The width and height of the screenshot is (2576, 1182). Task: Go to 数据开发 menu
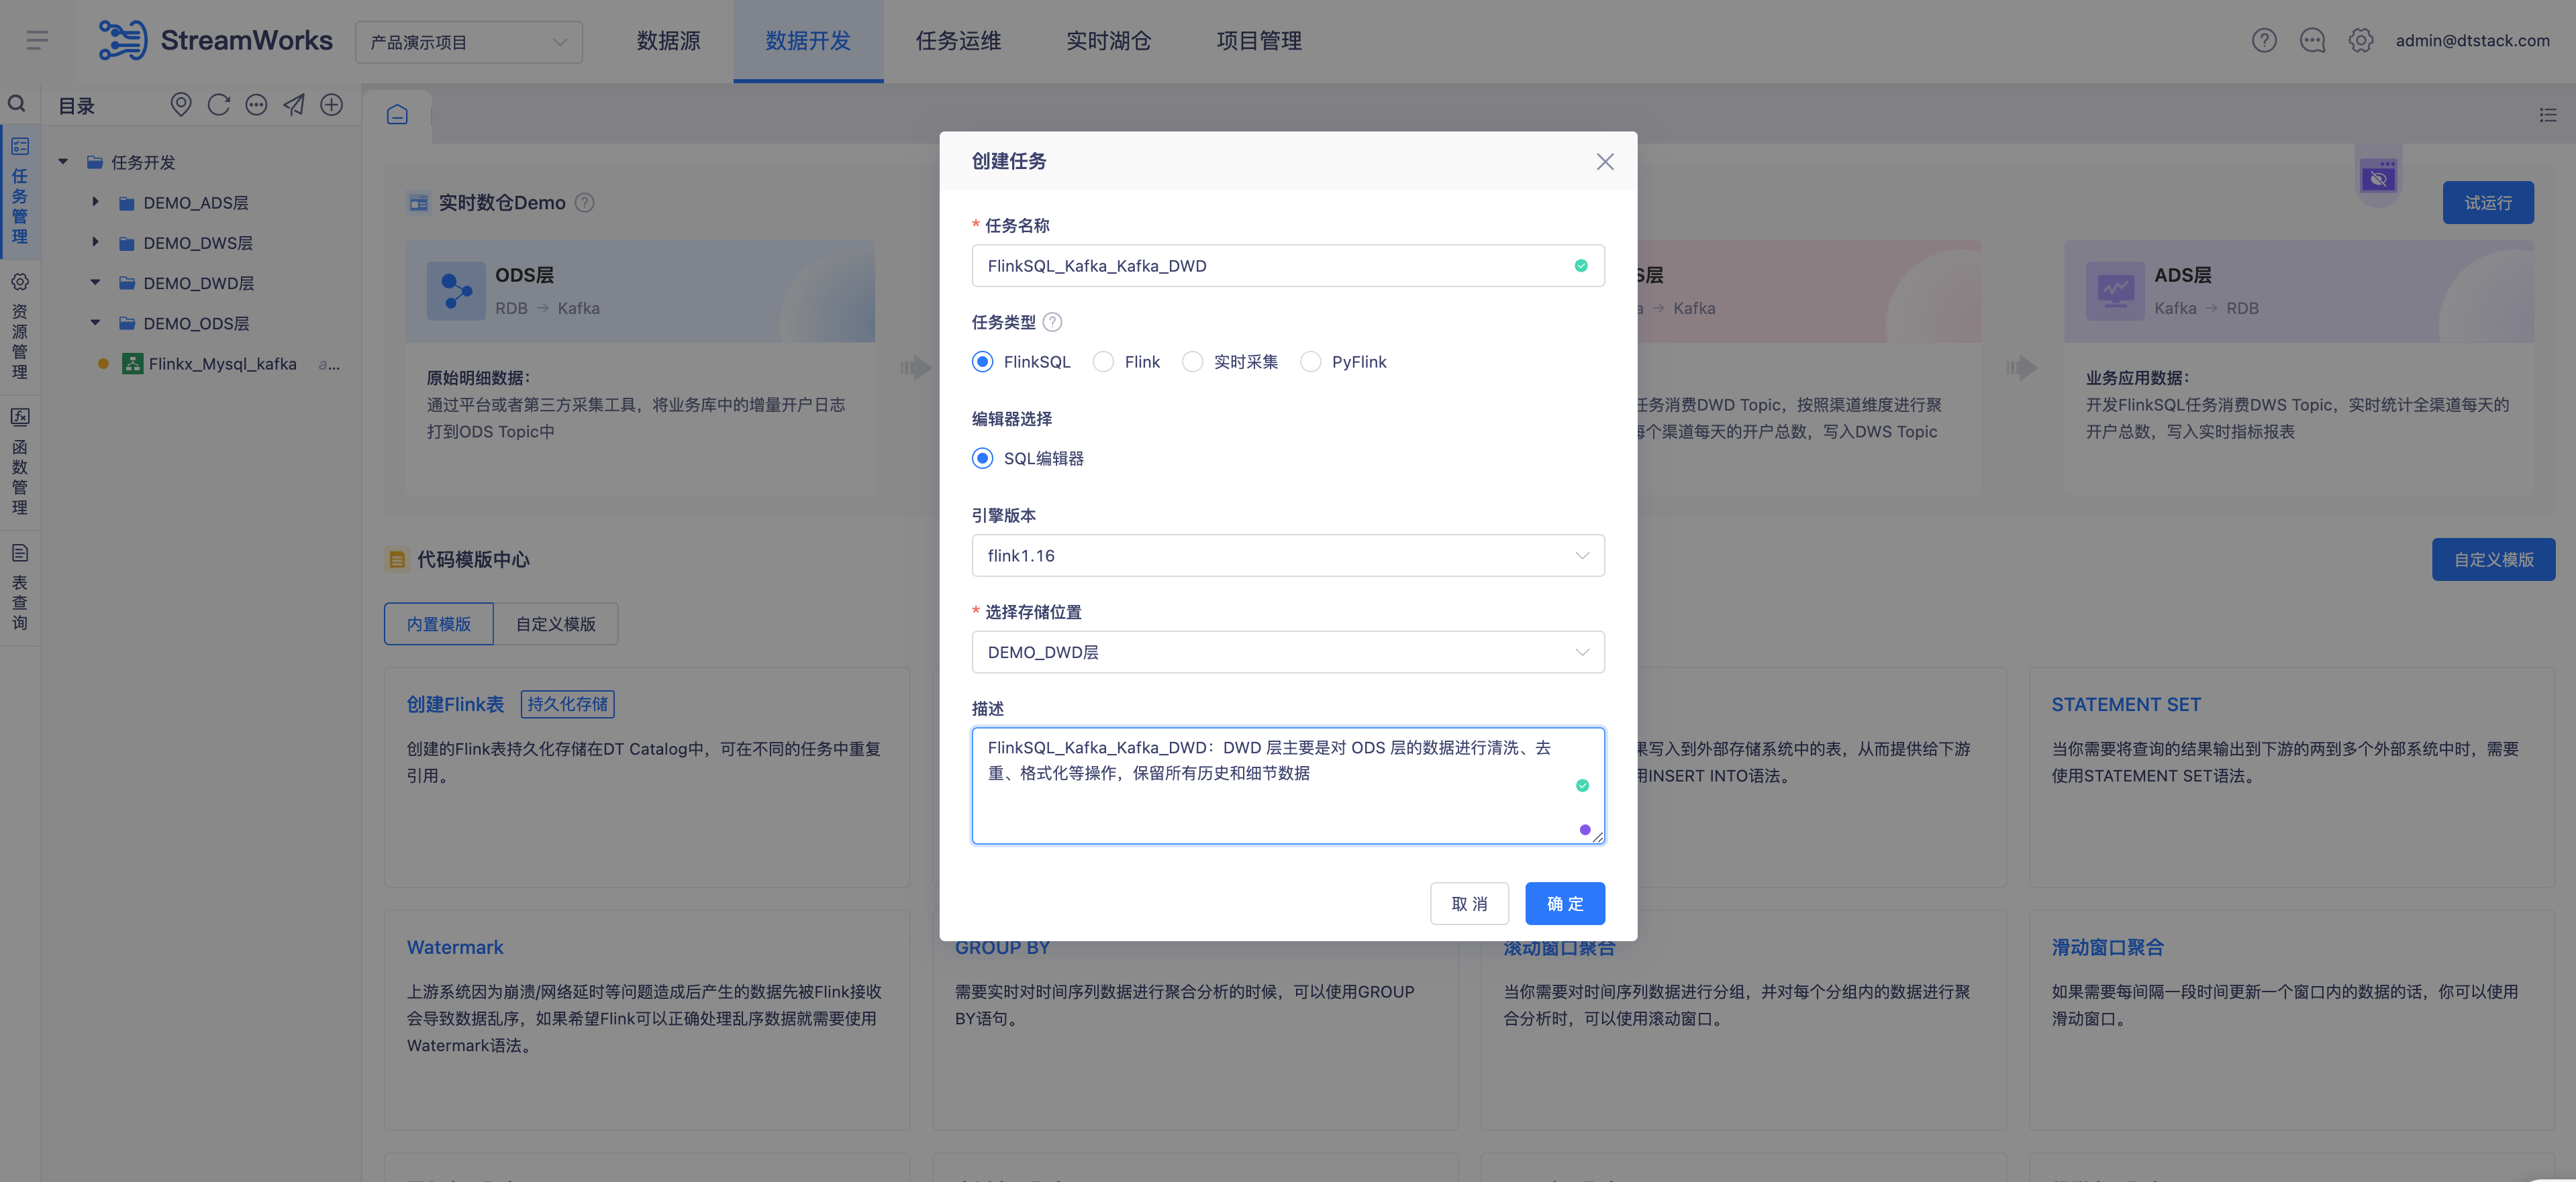(808, 41)
